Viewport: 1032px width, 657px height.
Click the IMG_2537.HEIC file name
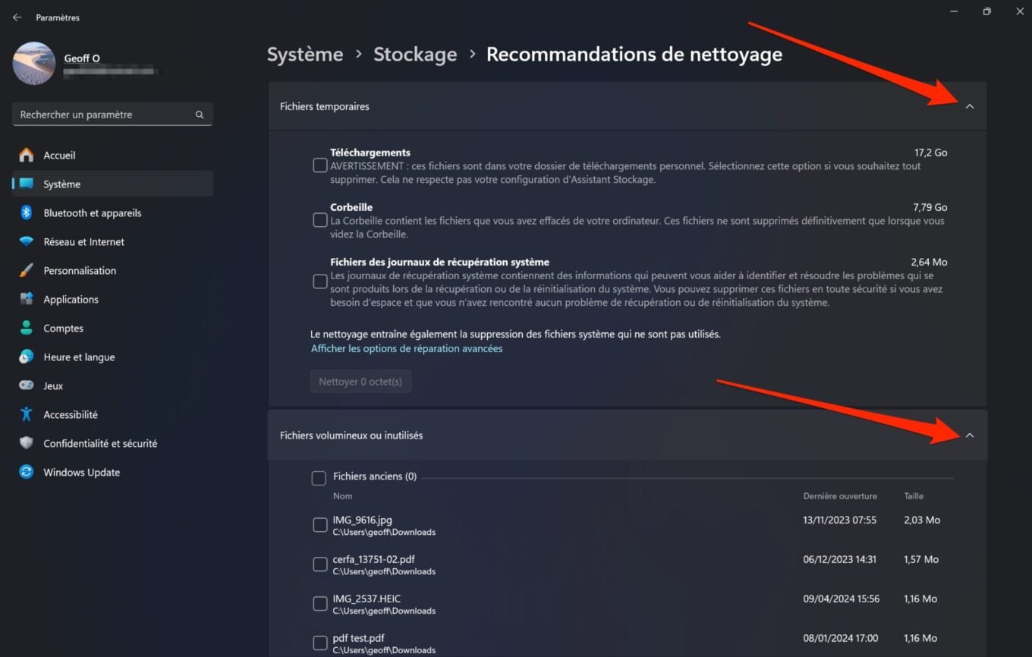pos(367,599)
